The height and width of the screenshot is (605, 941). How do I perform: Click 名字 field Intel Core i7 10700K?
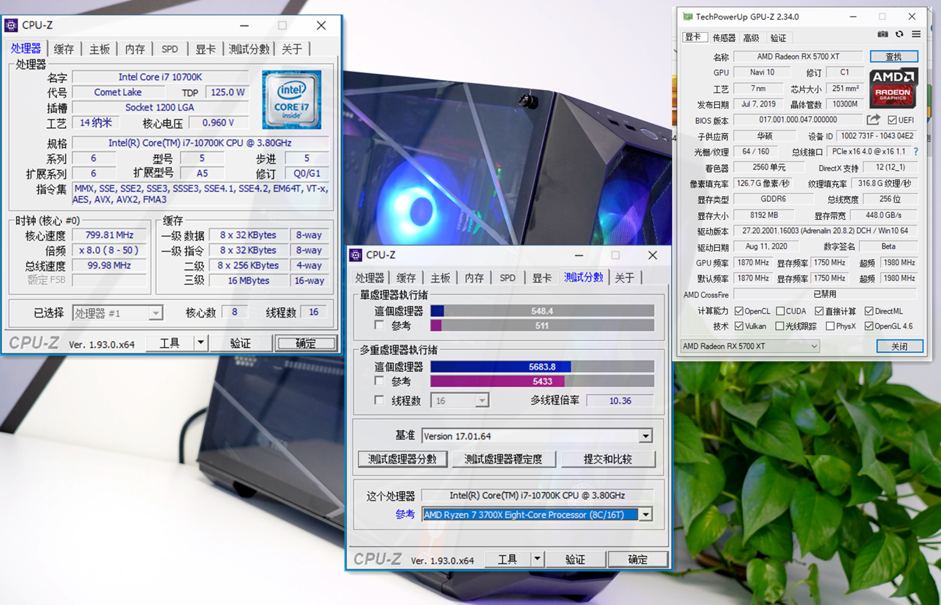pos(160,77)
